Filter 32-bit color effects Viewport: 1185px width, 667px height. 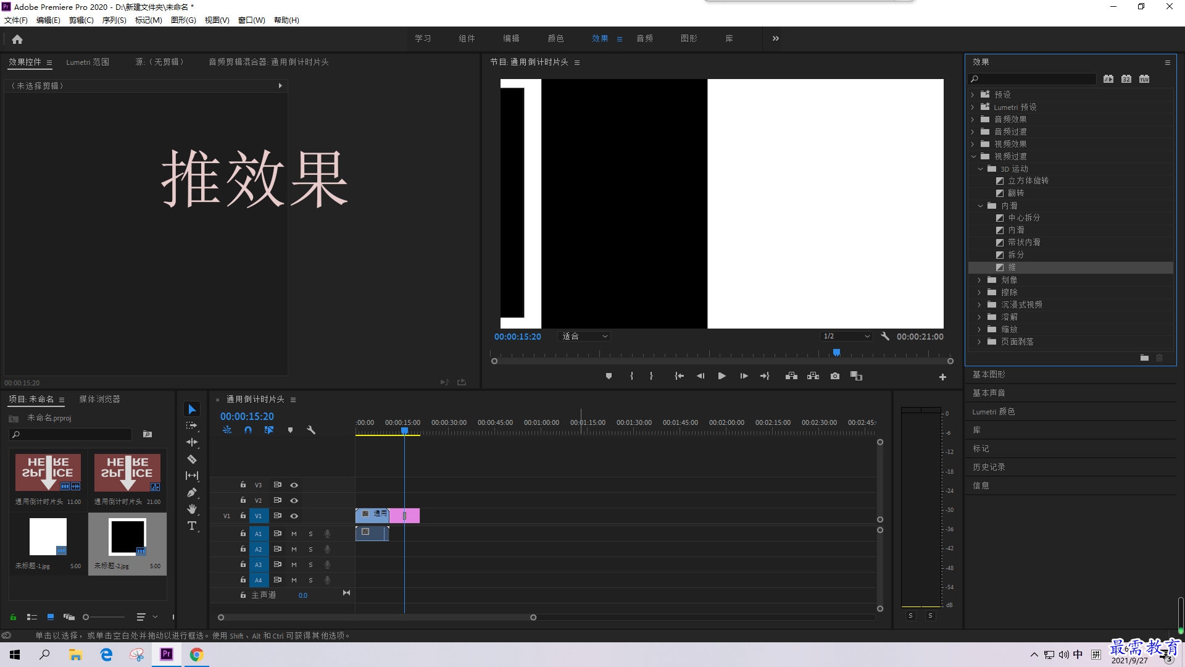(x=1126, y=79)
